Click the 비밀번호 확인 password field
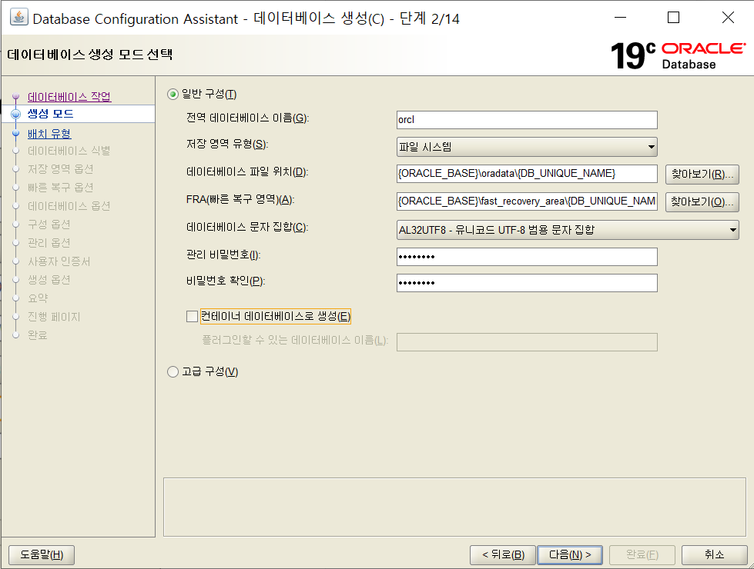The image size is (754, 569). (527, 283)
